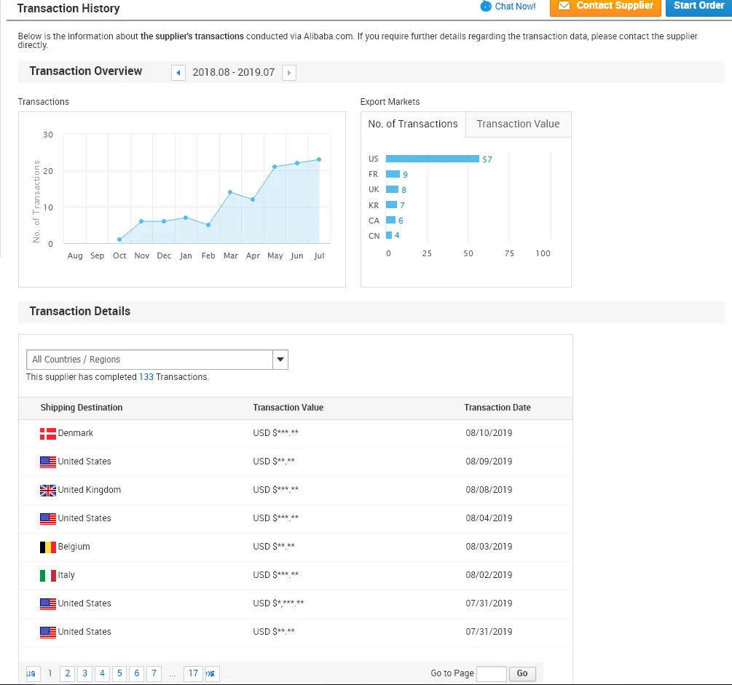This screenshot has width=732, height=685.
Task: Go to page 3 of transactions
Action: (85, 673)
